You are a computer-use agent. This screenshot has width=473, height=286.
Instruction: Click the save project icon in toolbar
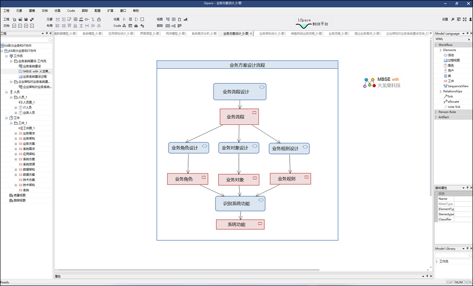click(x=26, y=19)
